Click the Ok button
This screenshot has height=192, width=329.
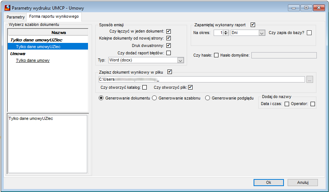pos(269,182)
